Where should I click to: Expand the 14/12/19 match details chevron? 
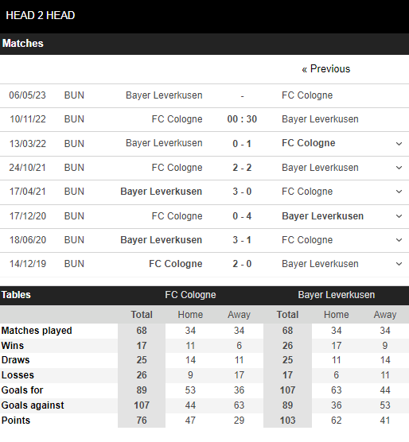pos(399,264)
